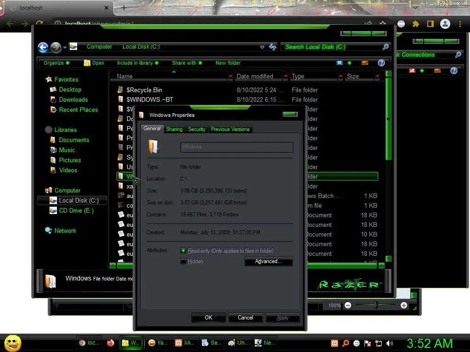
Task: Switch to the Previous Versions tab
Action: tap(230, 129)
